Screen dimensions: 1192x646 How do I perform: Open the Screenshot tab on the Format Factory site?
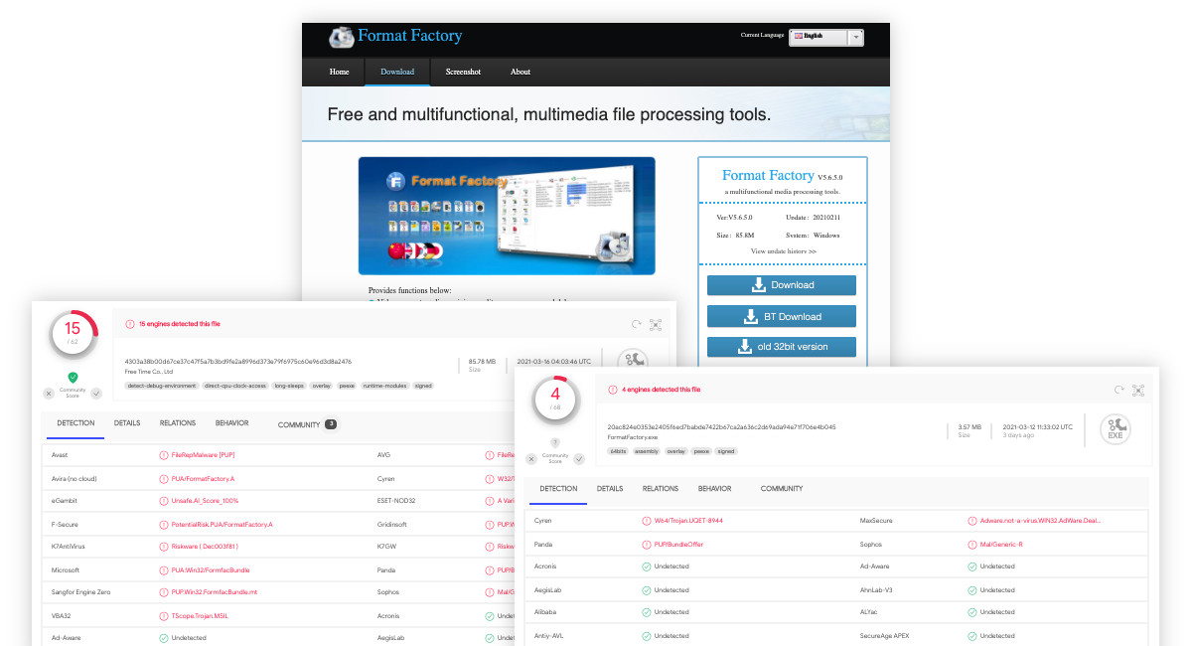click(x=463, y=72)
